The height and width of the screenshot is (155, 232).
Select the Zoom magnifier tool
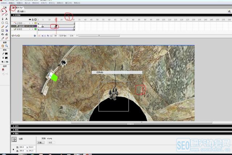coord(7,46)
